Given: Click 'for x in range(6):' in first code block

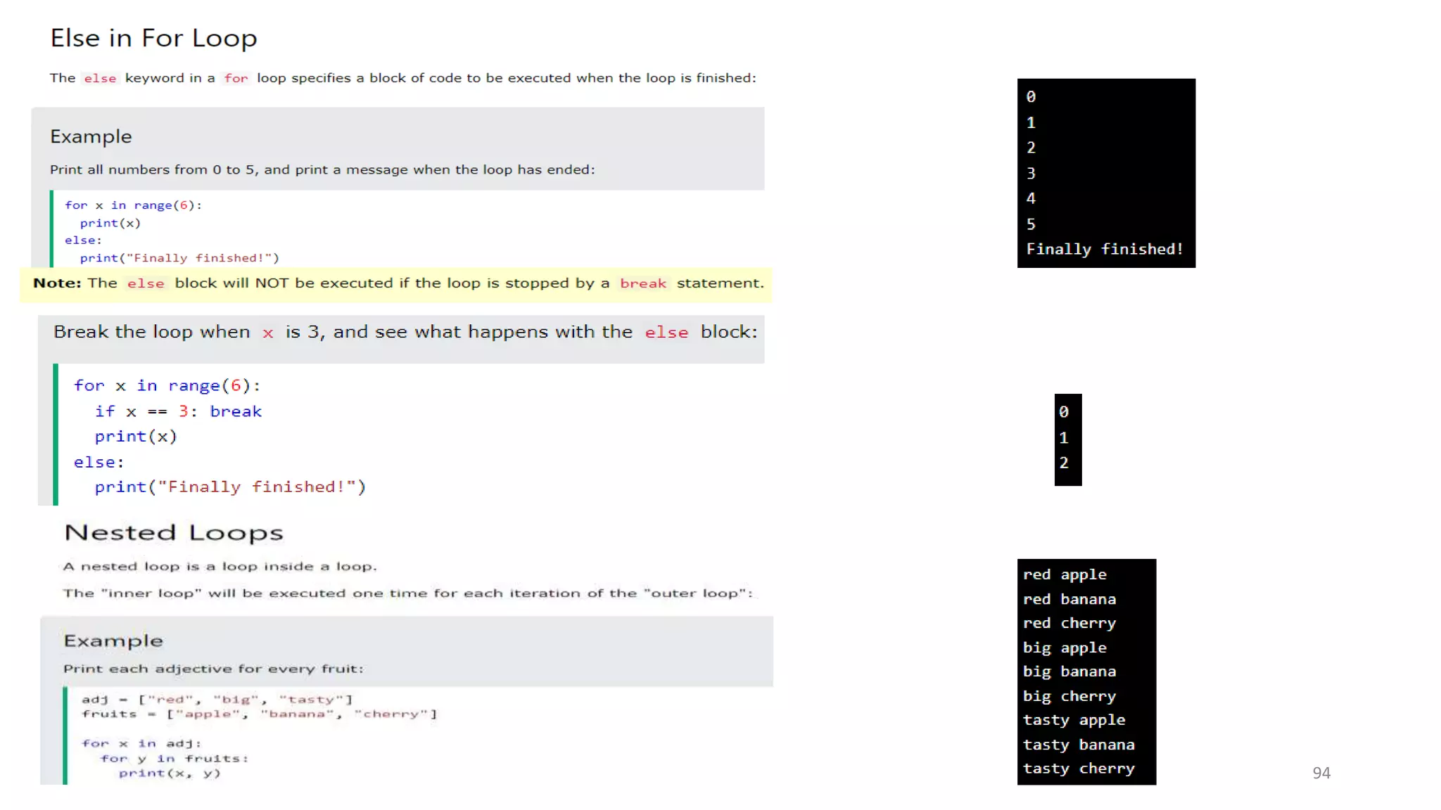Looking at the screenshot, I should pyautogui.click(x=133, y=205).
